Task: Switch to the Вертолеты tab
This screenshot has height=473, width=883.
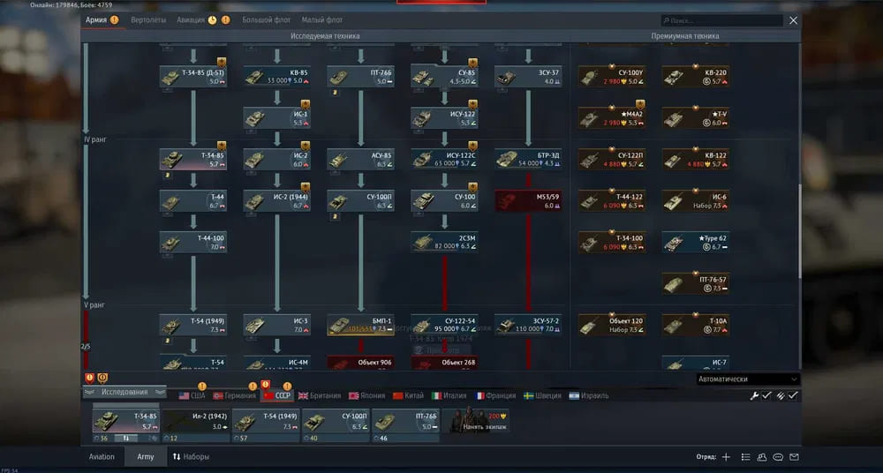Action: click(148, 20)
